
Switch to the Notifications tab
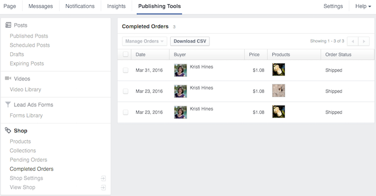point(80,6)
